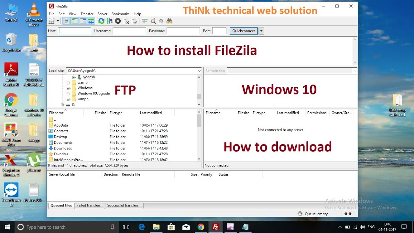Expand the Windows10Upgrade tree node
414x233 pixels.
pos(68,94)
